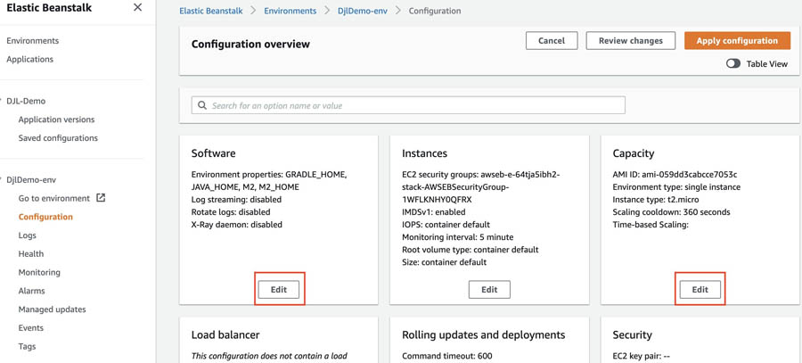Select Saved configurations in sidebar

58,137
